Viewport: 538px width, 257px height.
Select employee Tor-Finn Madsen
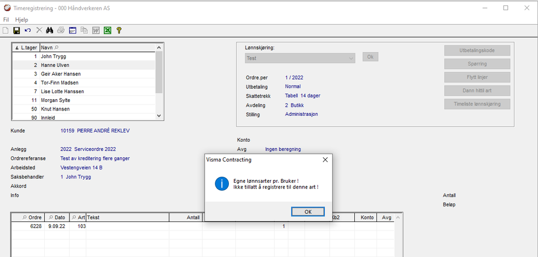point(84,82)
